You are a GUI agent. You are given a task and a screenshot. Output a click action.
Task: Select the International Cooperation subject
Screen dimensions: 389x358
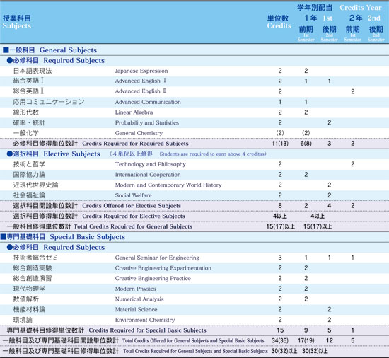[x=148, y=175]
